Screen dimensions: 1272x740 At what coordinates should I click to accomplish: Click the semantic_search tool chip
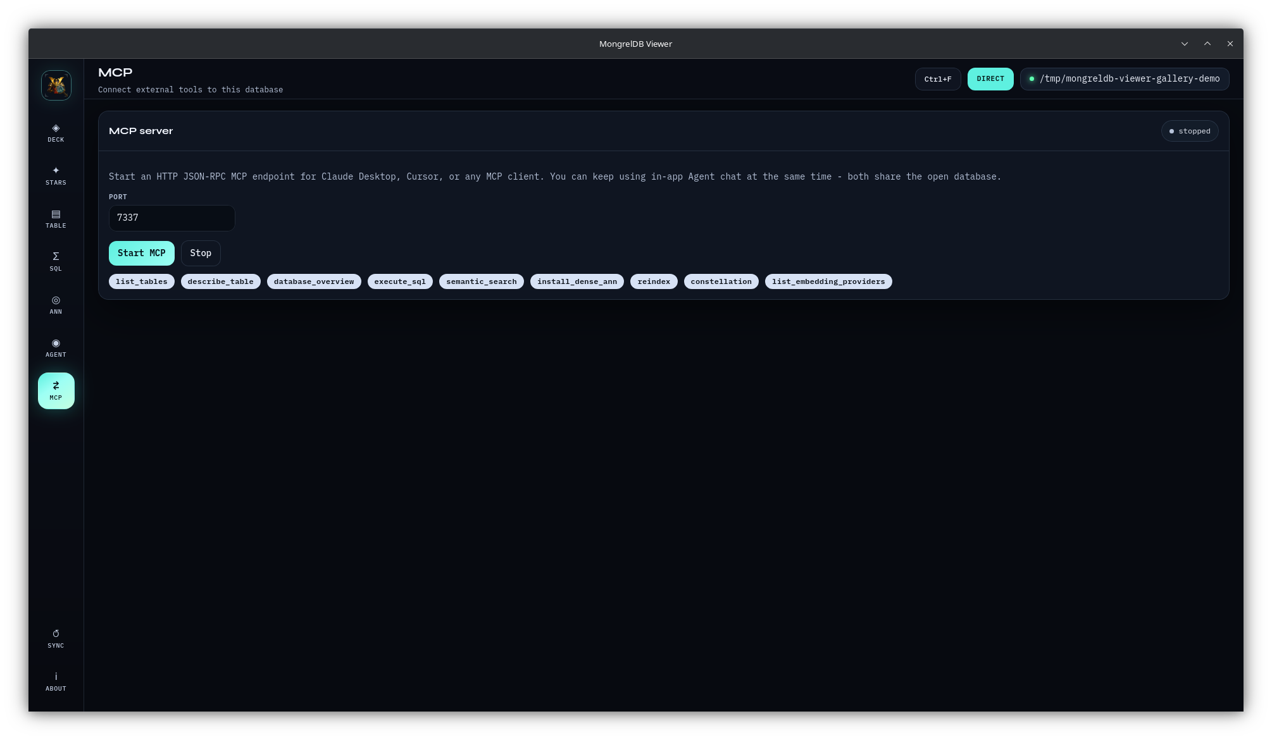(x=482, y=281)
